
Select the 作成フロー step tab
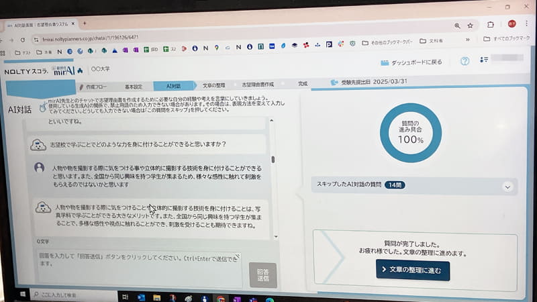pyautogui.click(x=93, y=87)
